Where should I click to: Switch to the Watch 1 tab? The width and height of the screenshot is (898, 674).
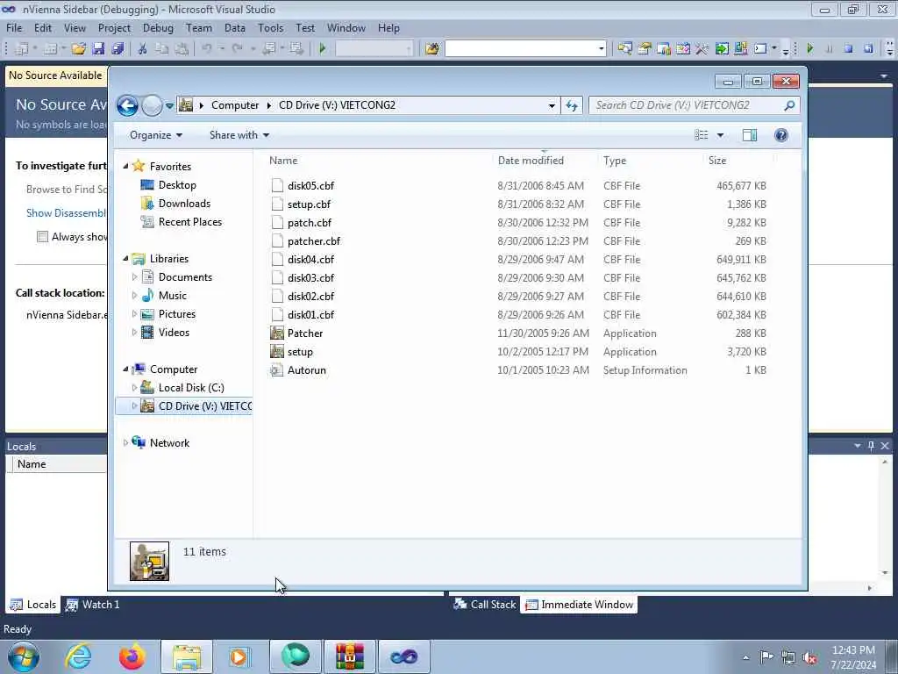click(92, 604)
